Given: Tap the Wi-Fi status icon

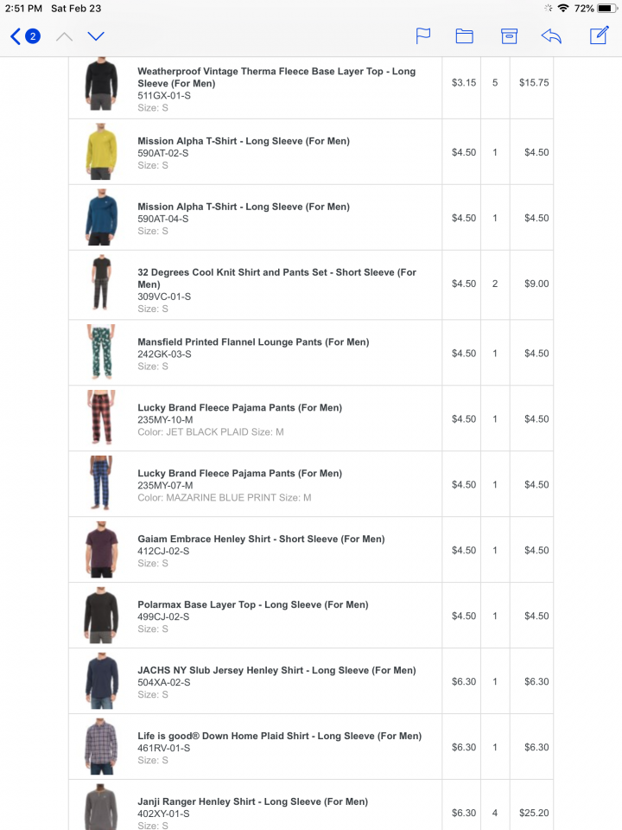Looking at the screenshot, I should (563, 8).
